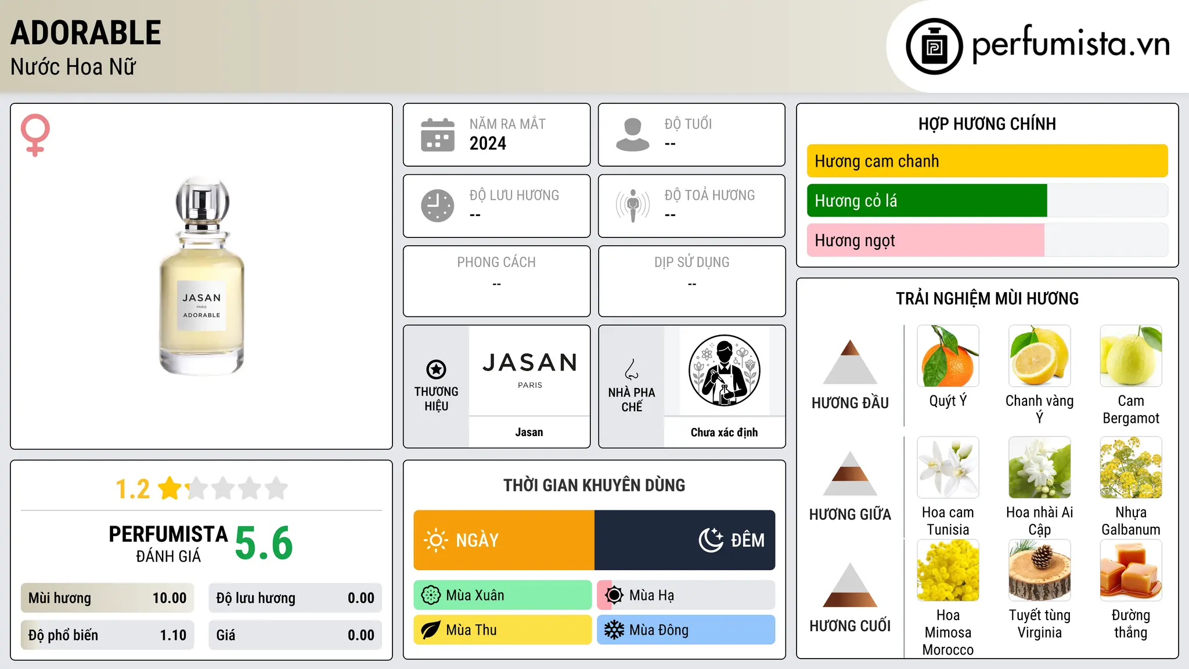This screenshot has height=669, width=1189.
Task: Click the Jasan Paris brand logo
Action: [x=529, y=370]
